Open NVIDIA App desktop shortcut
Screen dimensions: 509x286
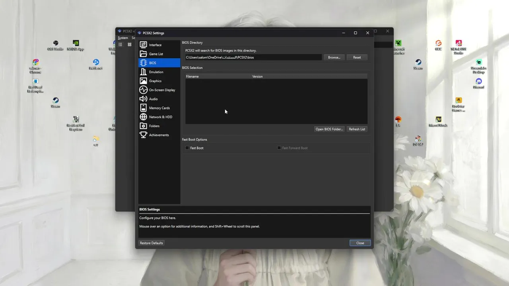(76, 45)
